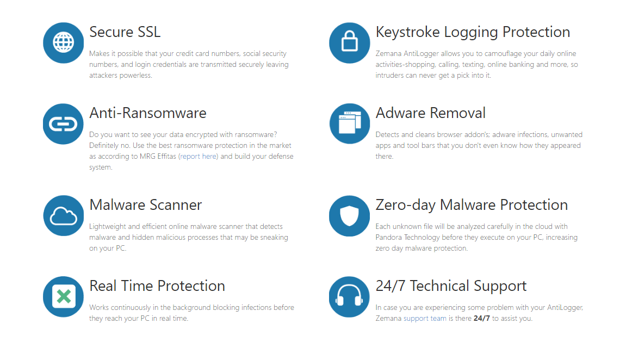Click the Malware Scanner heading

pyautogui.click(x=145, y=205)
